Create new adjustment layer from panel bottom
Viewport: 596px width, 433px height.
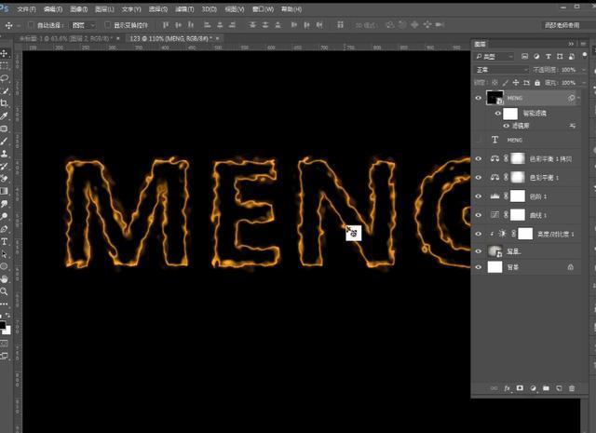point(533,388)
